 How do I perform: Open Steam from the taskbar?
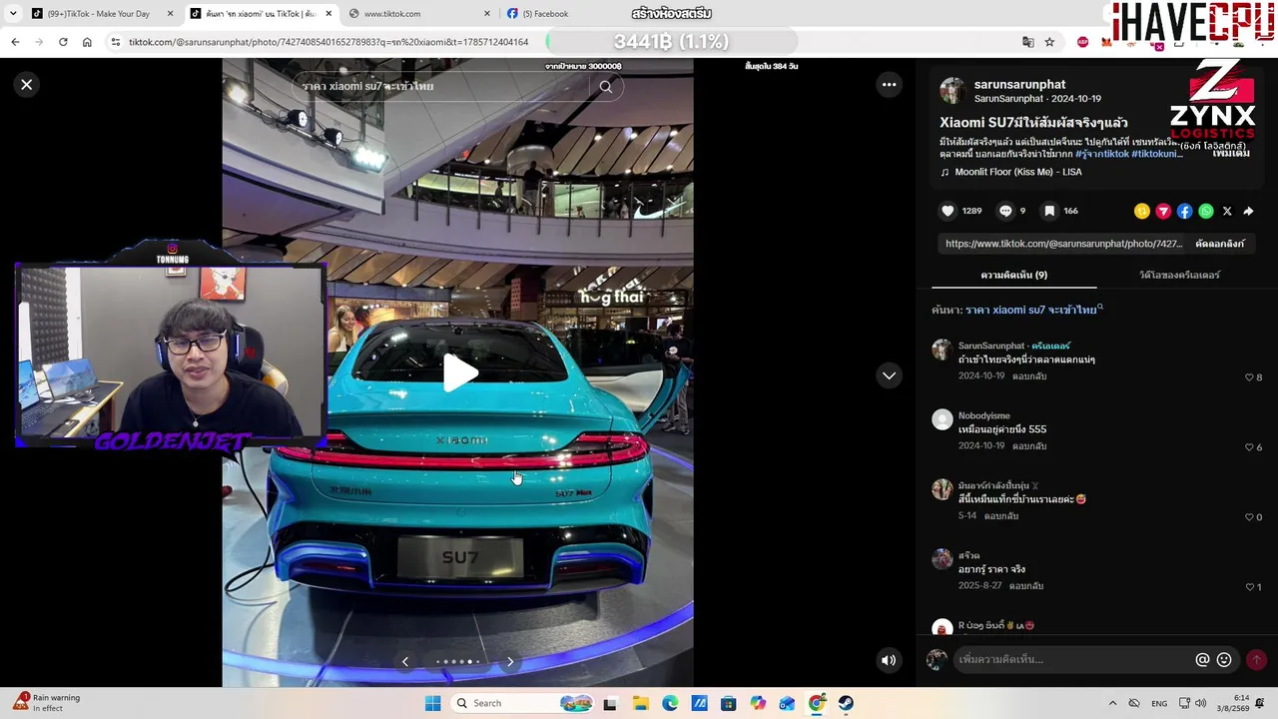pyautogui.click(x=846, y=703)
